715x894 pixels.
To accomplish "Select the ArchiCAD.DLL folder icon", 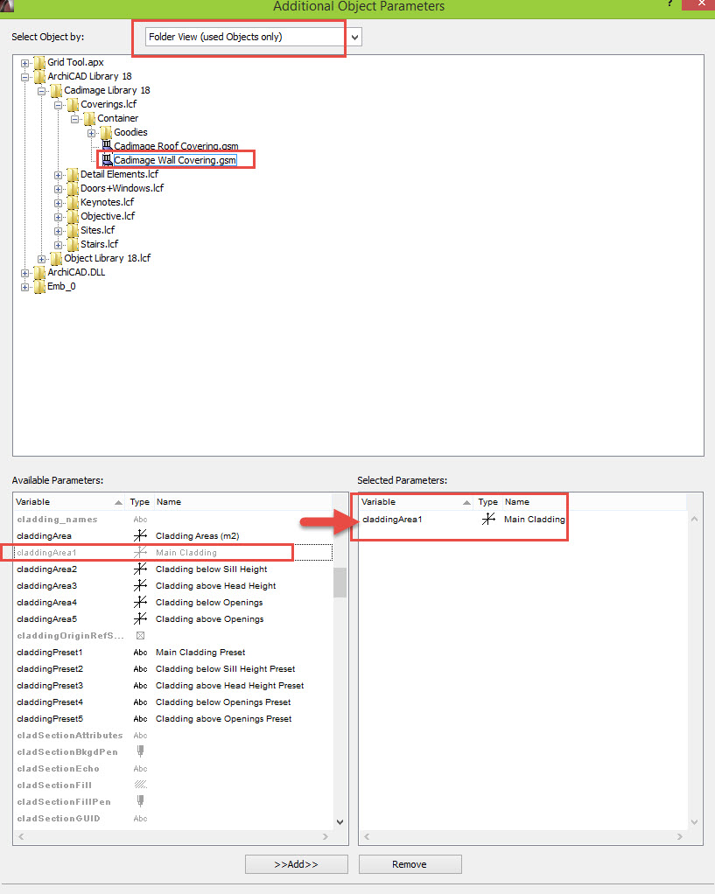I will [39, 273].
